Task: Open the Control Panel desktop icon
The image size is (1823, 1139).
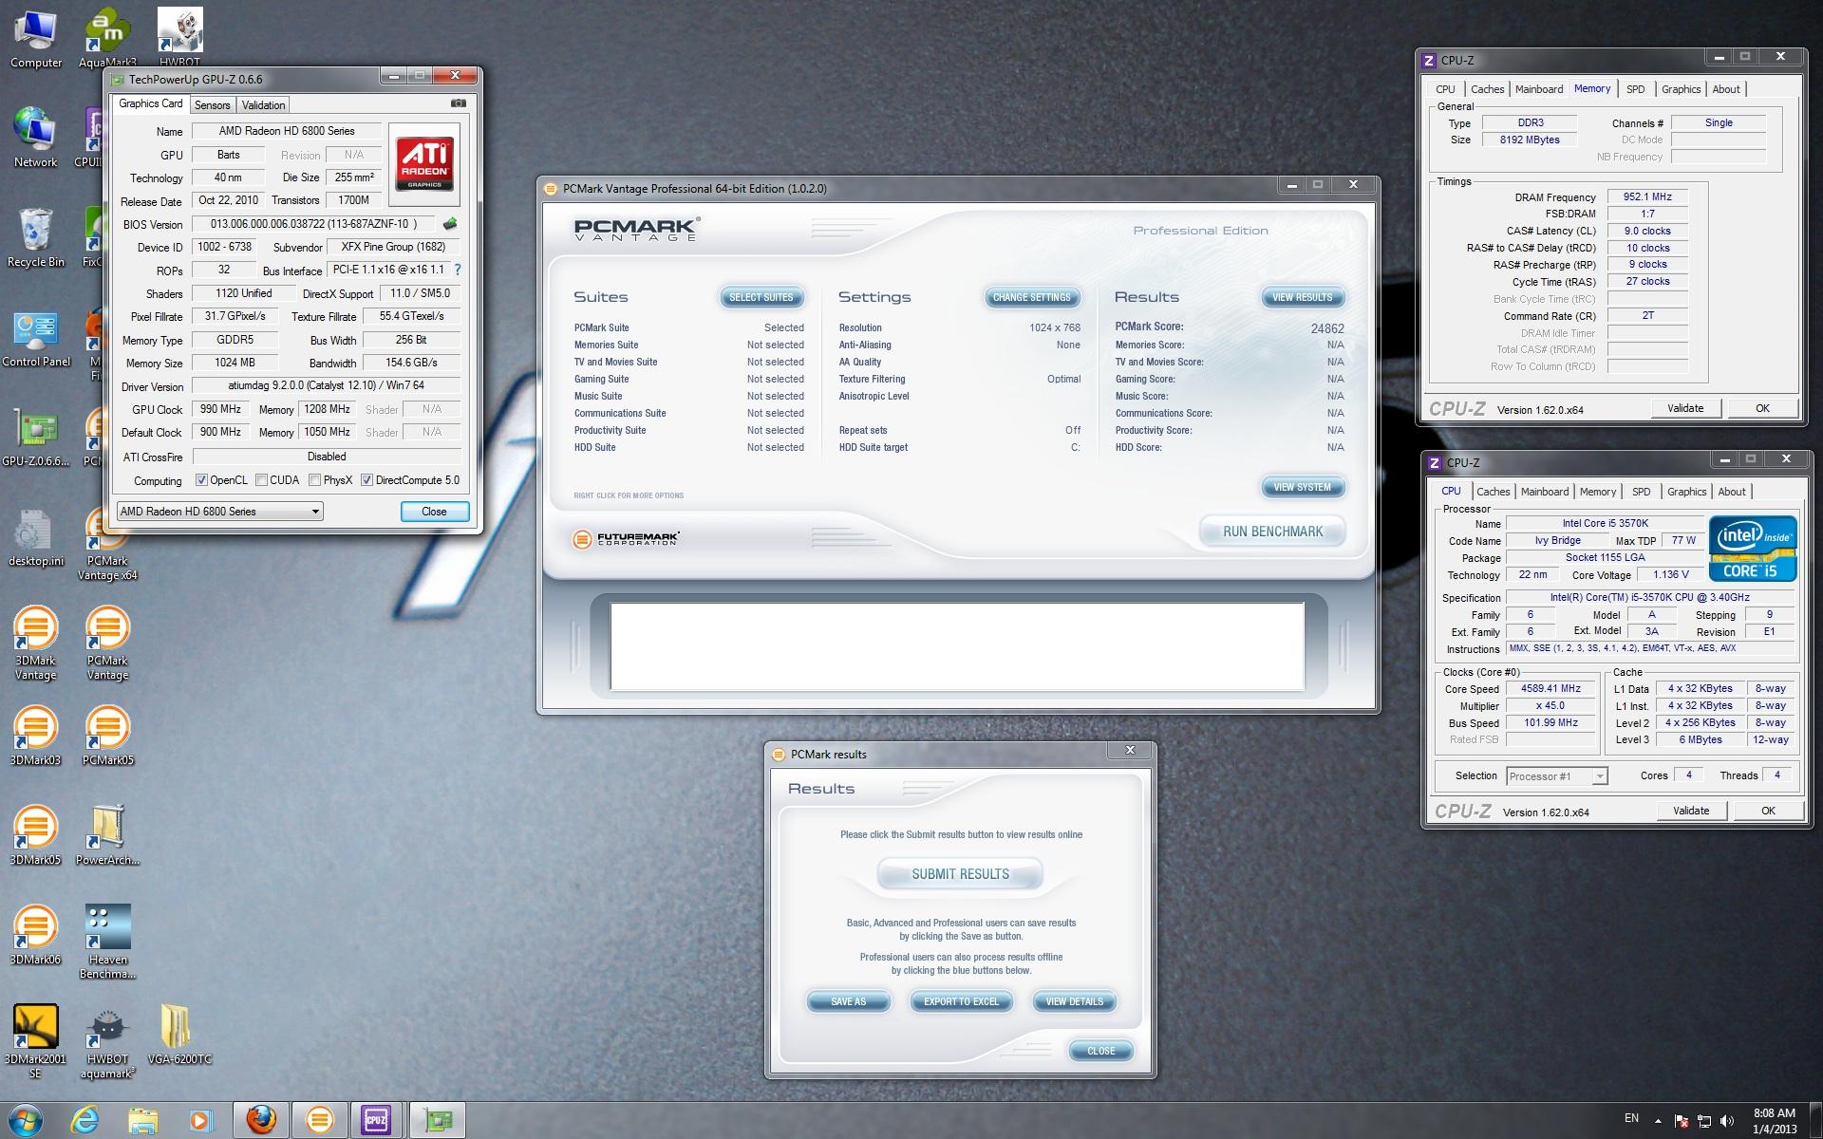Action: pyautogui.click(x=36, y=339)
